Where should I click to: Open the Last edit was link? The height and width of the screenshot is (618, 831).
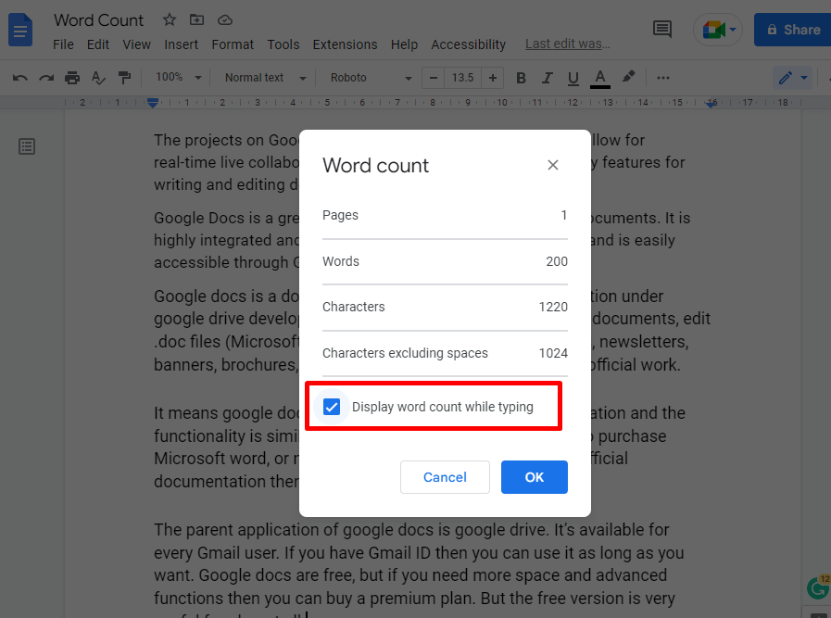click(568, 44)
